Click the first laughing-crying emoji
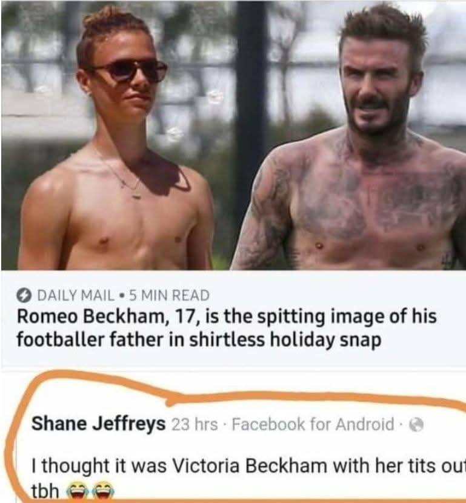The width and height of the screenshot is (466, 503). pyautogui.click(x=75, y=491)
